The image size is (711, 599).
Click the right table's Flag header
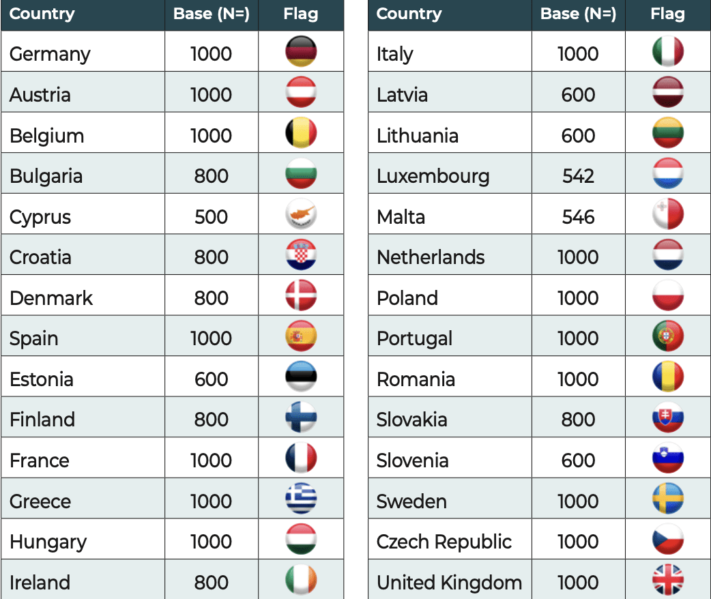(x=667, y=14)
